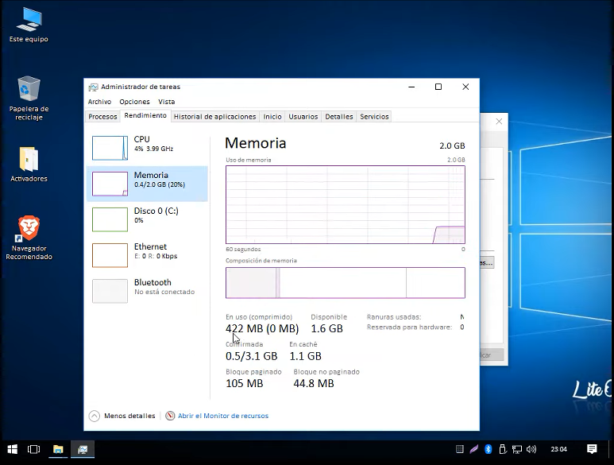
Task: Switch to the Usuarios tab
Action: tap(303, 116)
